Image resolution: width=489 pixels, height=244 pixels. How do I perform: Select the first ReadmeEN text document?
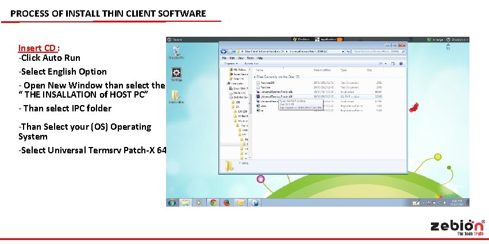265,83
